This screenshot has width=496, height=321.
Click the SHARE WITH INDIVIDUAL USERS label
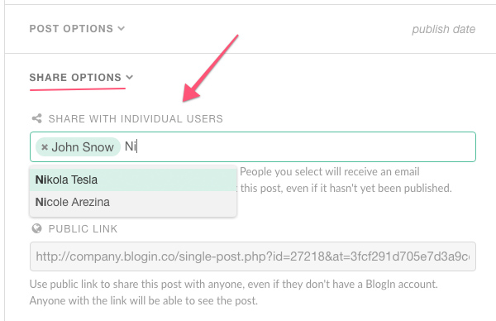point(136,118)
